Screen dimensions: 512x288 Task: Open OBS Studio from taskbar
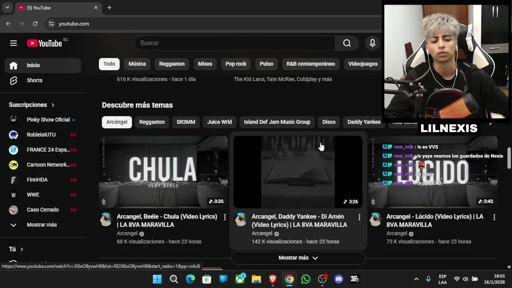(x=322, y=279)
